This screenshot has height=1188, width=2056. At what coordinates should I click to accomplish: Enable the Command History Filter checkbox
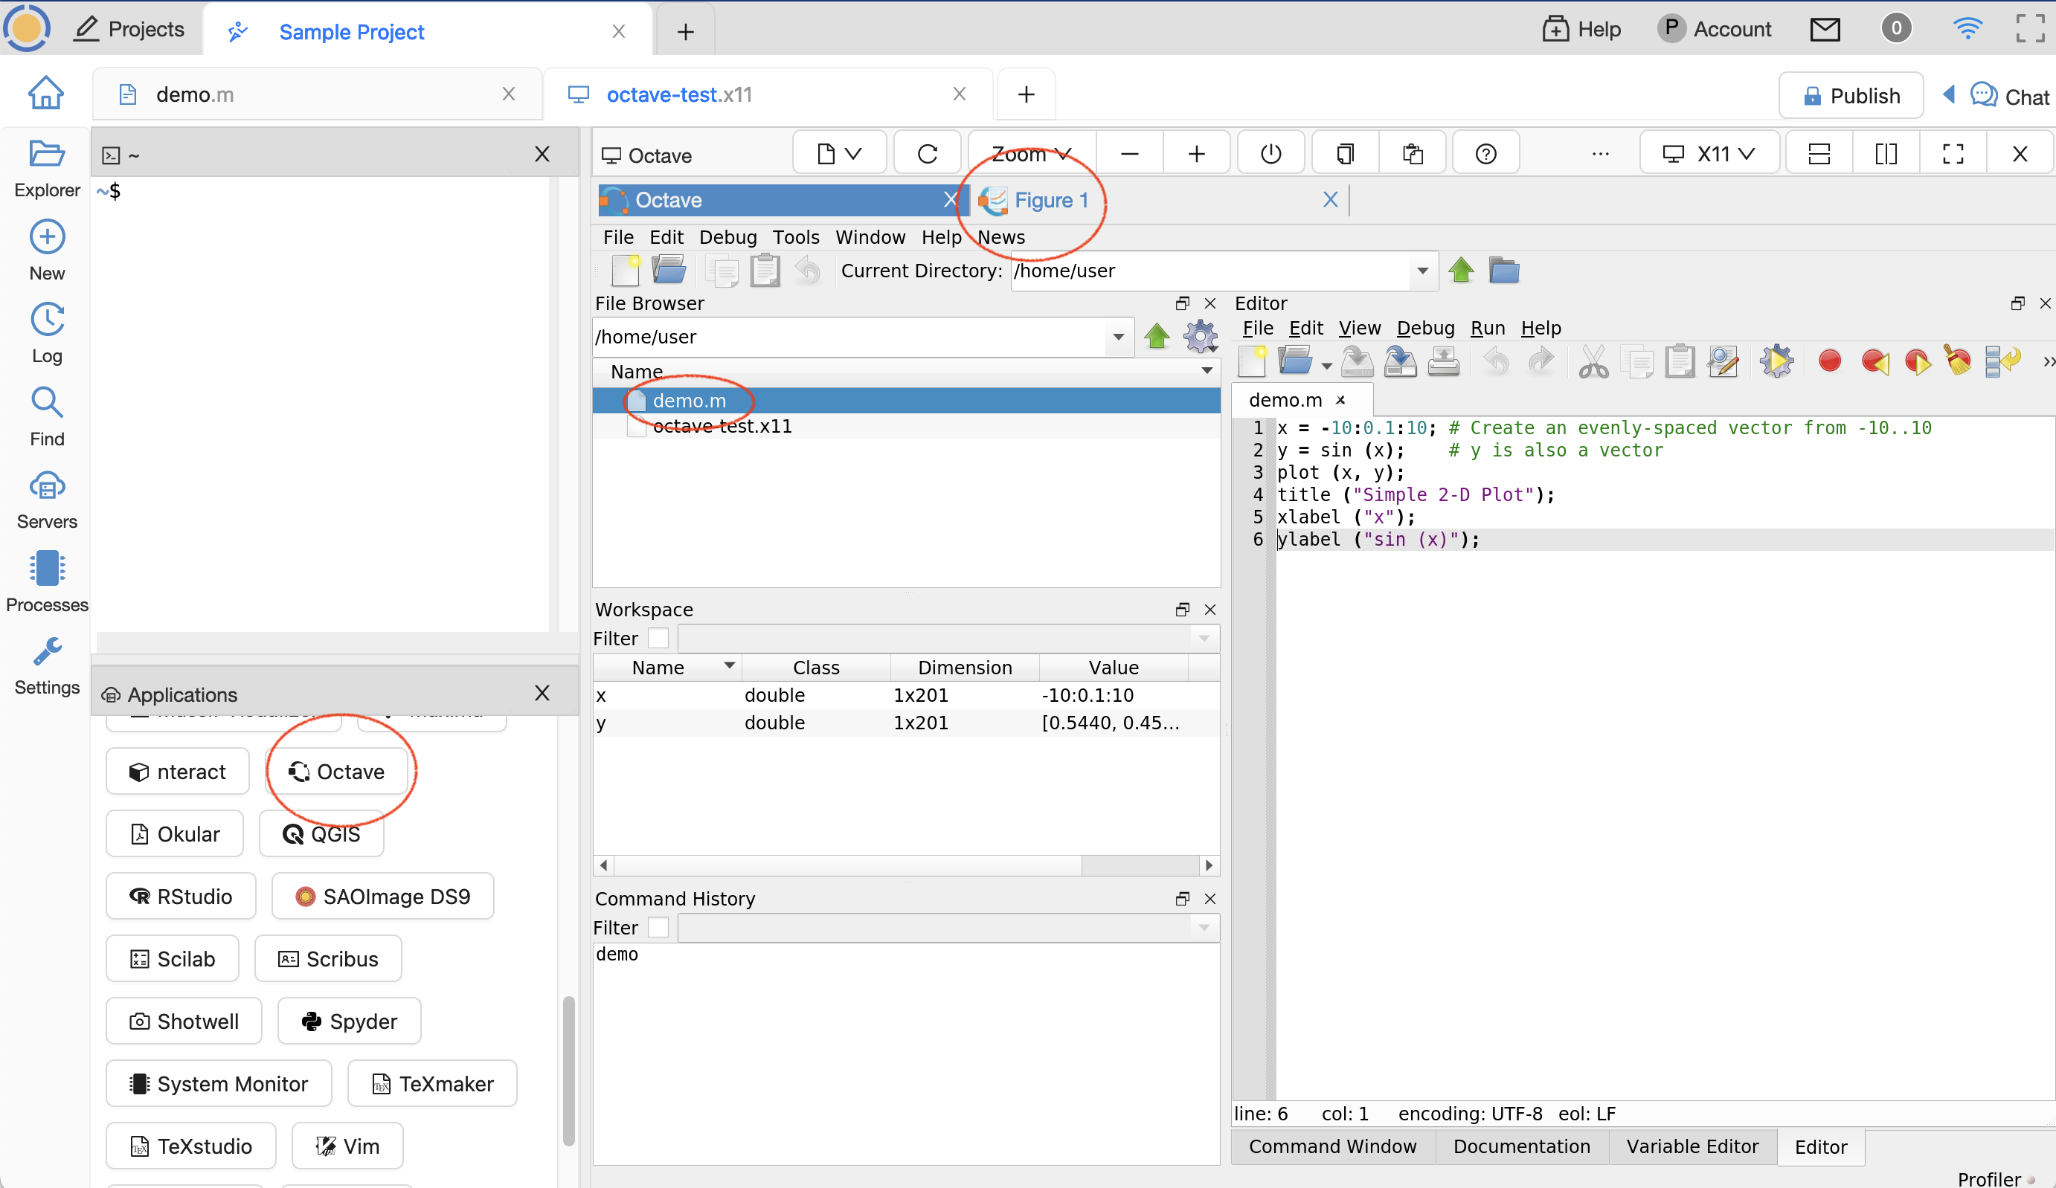coord(658,928)
